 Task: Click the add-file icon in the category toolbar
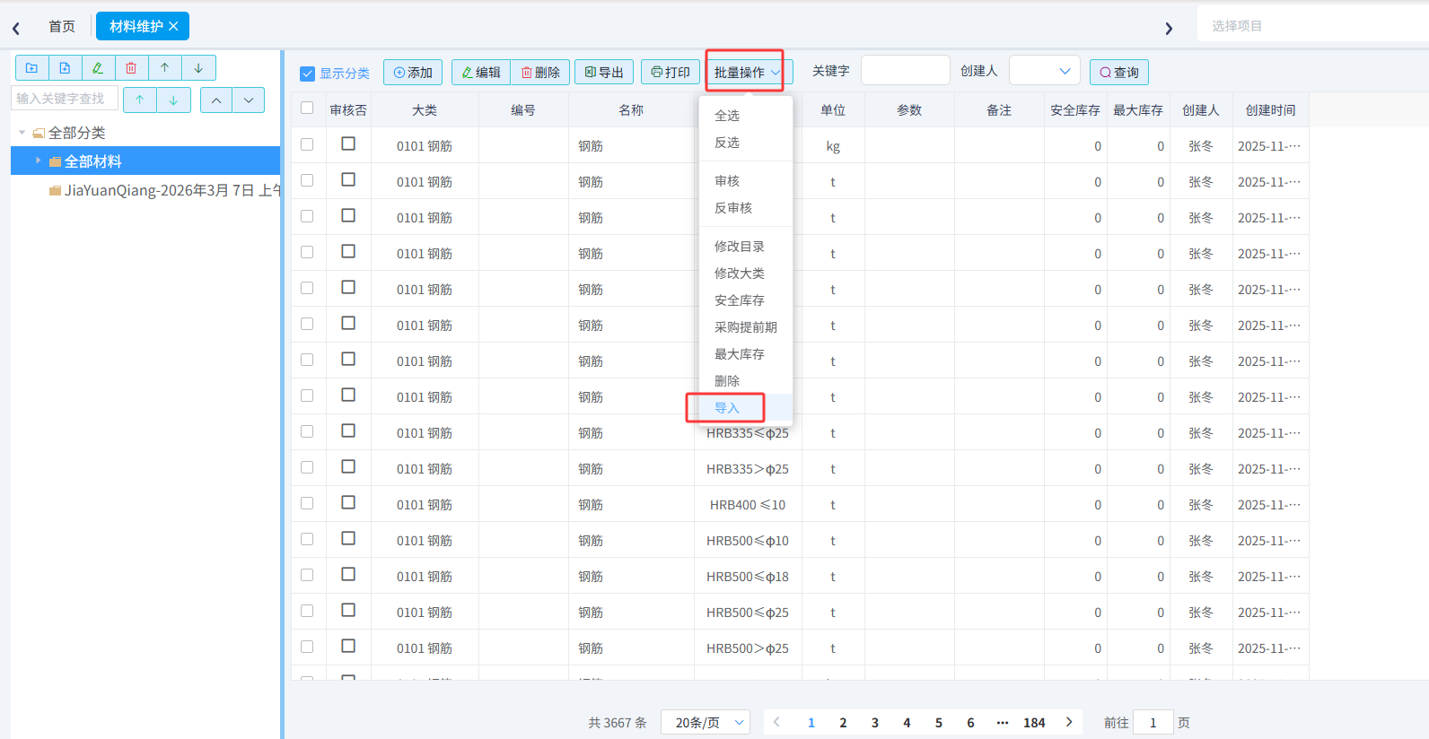[x=65, y=68]
